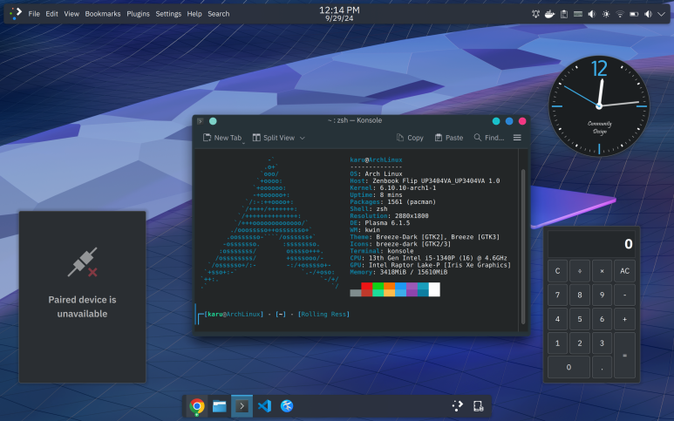Viewport: 674px width, 421px height.
Task: Click the Konsole terminal icon in dock
Action: (242, 406)
